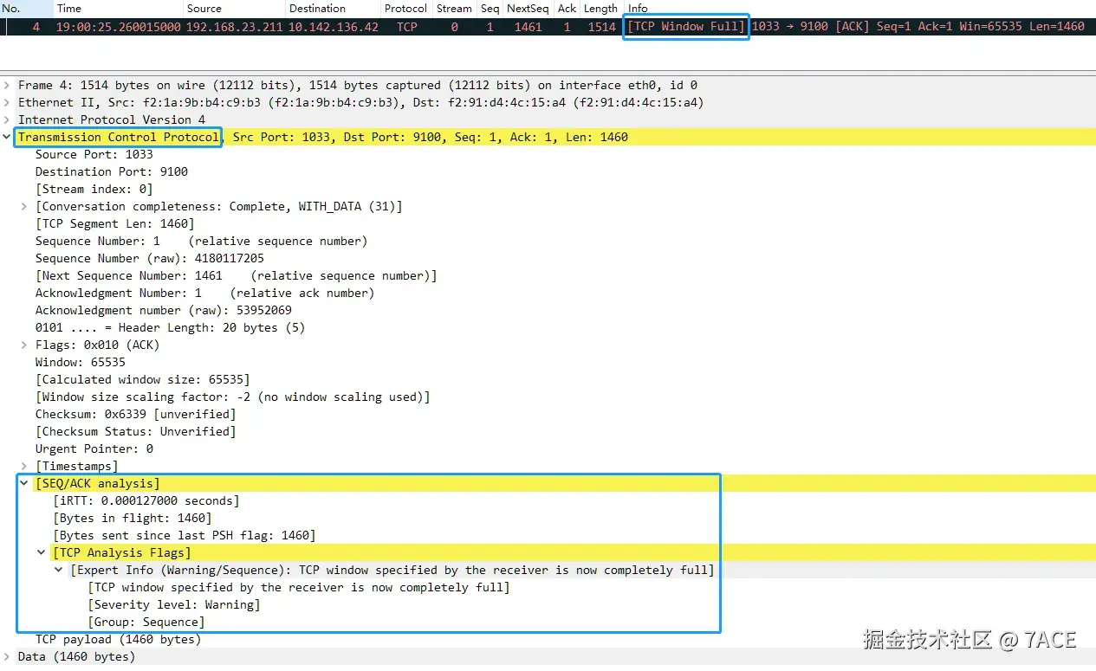Expand the [Timestamps] entry
1096x671 pixels.
point(24,466)
